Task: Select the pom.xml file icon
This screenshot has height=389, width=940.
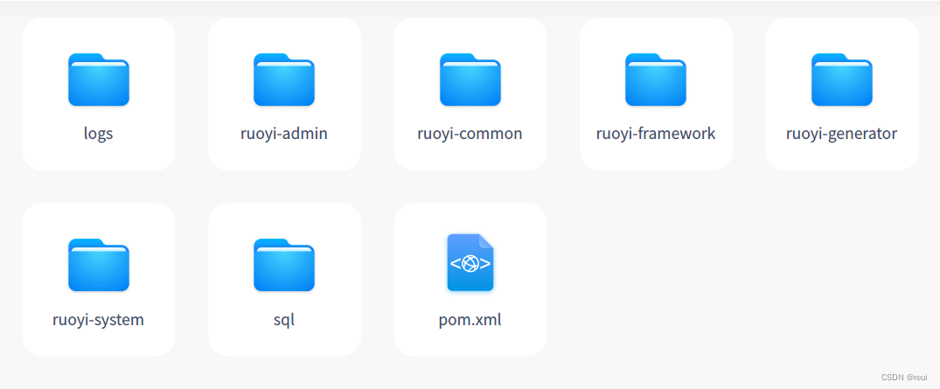Action: 470,262
